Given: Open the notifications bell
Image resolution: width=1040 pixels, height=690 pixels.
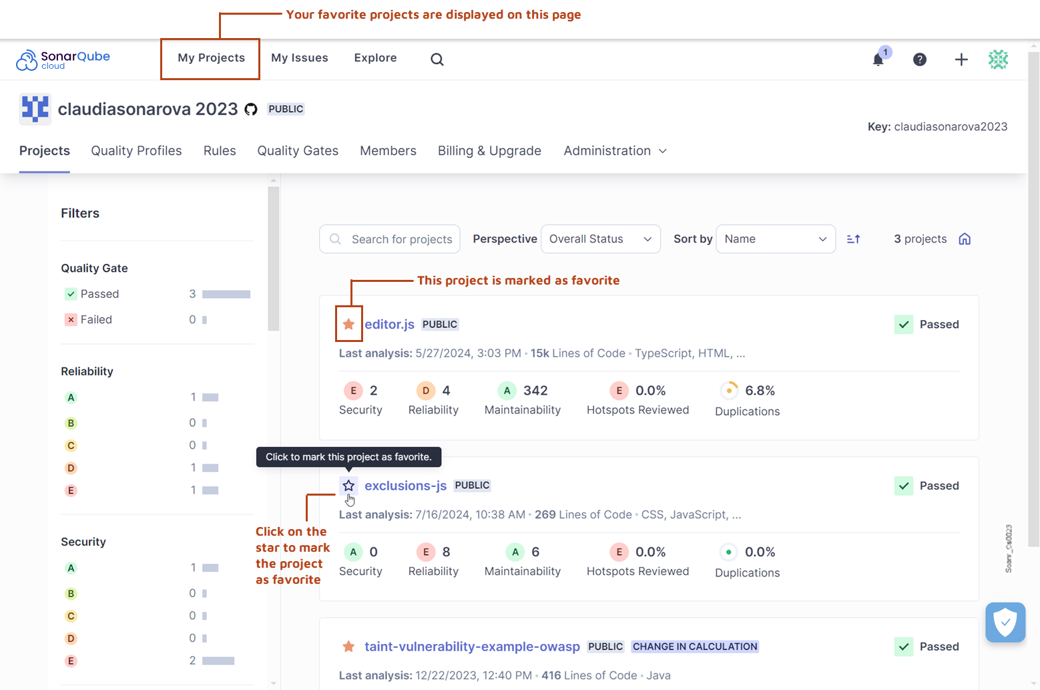Looking at the screenshot, I should coord(877,59).
